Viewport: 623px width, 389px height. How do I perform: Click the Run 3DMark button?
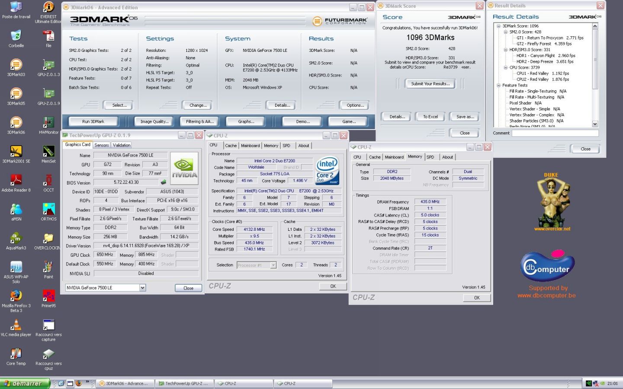[x=93, y=121]
